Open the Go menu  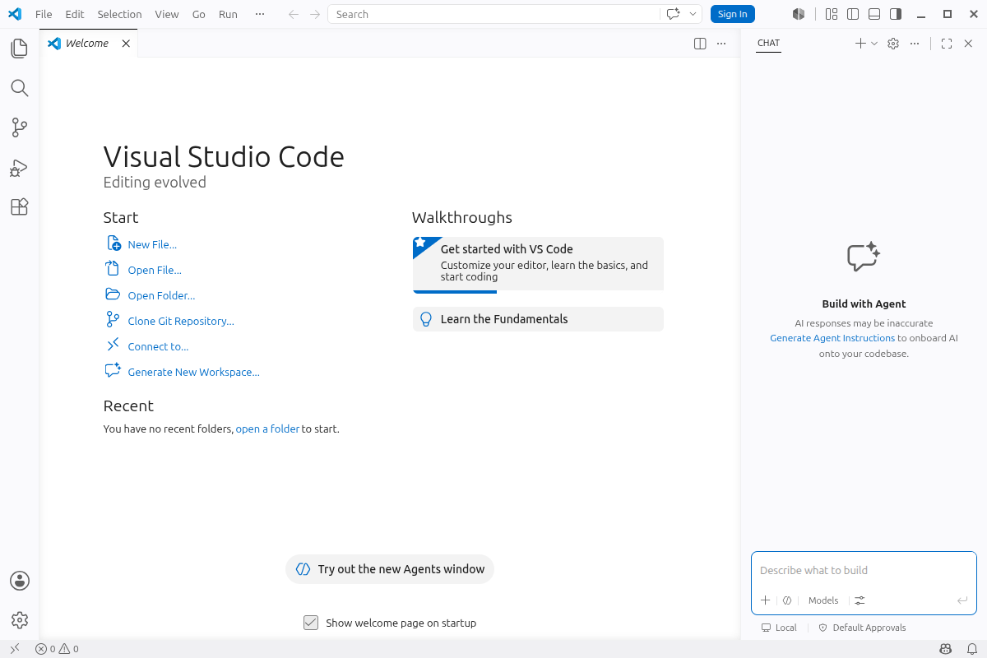pyautogui.click(x=199, y=14)
